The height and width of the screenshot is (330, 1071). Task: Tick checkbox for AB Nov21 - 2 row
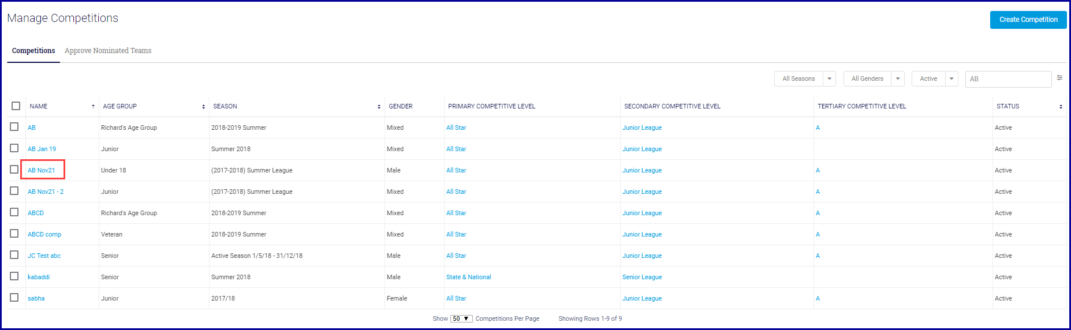tap(14, 191)
